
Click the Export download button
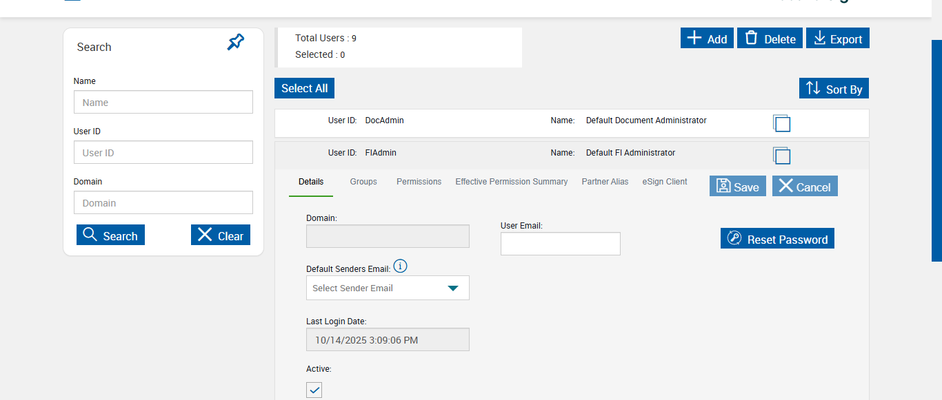click(838, 39)
